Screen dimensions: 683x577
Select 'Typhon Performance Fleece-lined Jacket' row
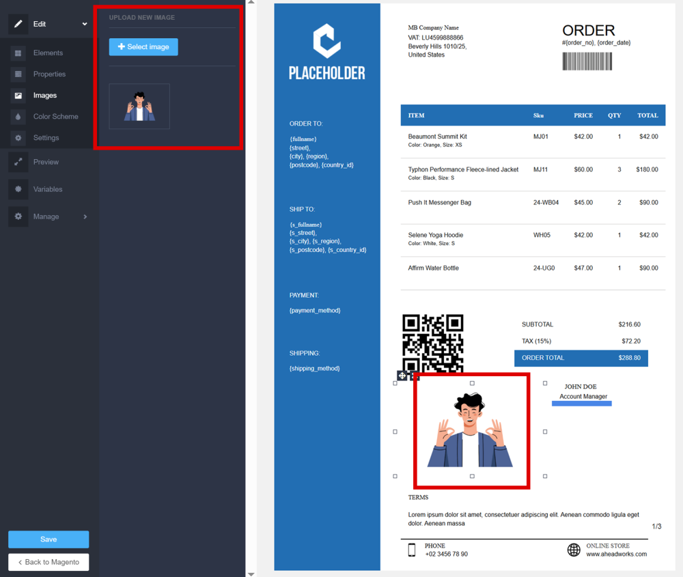(533, 173)
